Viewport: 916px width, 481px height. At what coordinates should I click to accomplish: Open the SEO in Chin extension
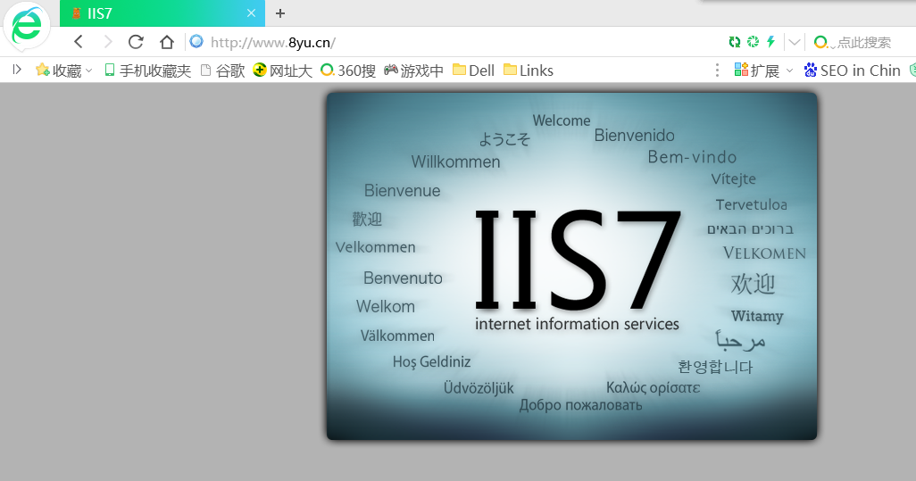(853, 70)
